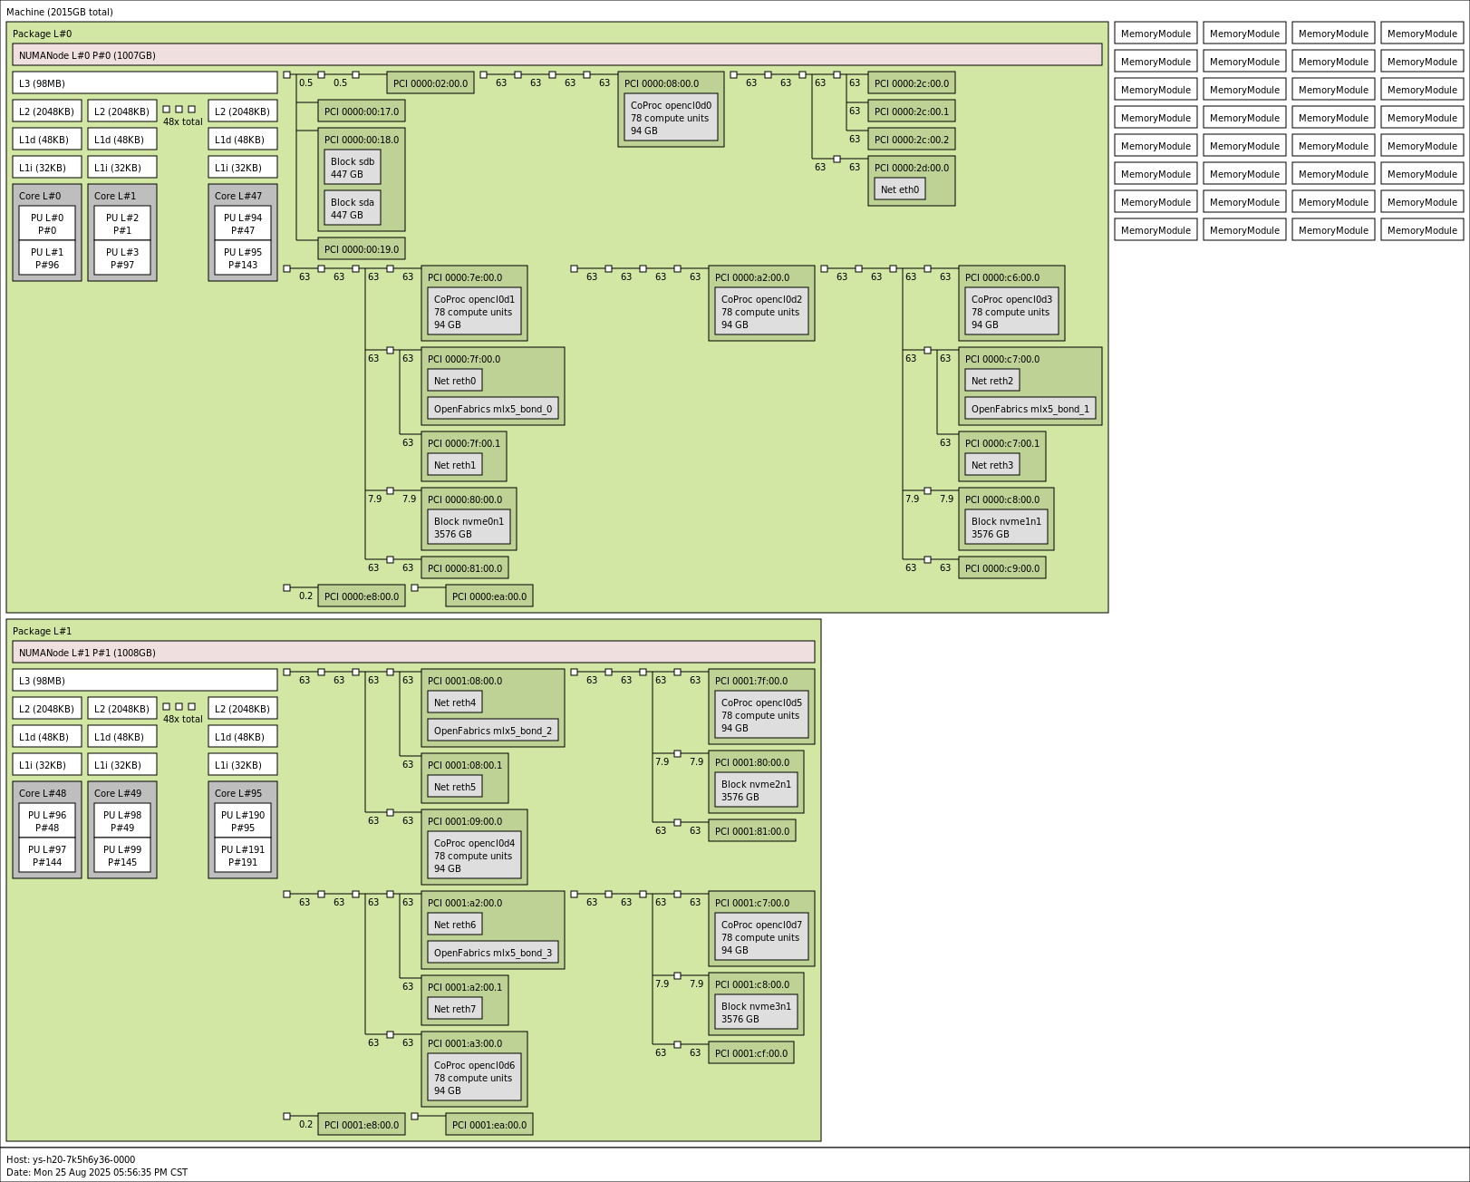Select the Block sdb 447 GB box

click(x=353, y=168)
